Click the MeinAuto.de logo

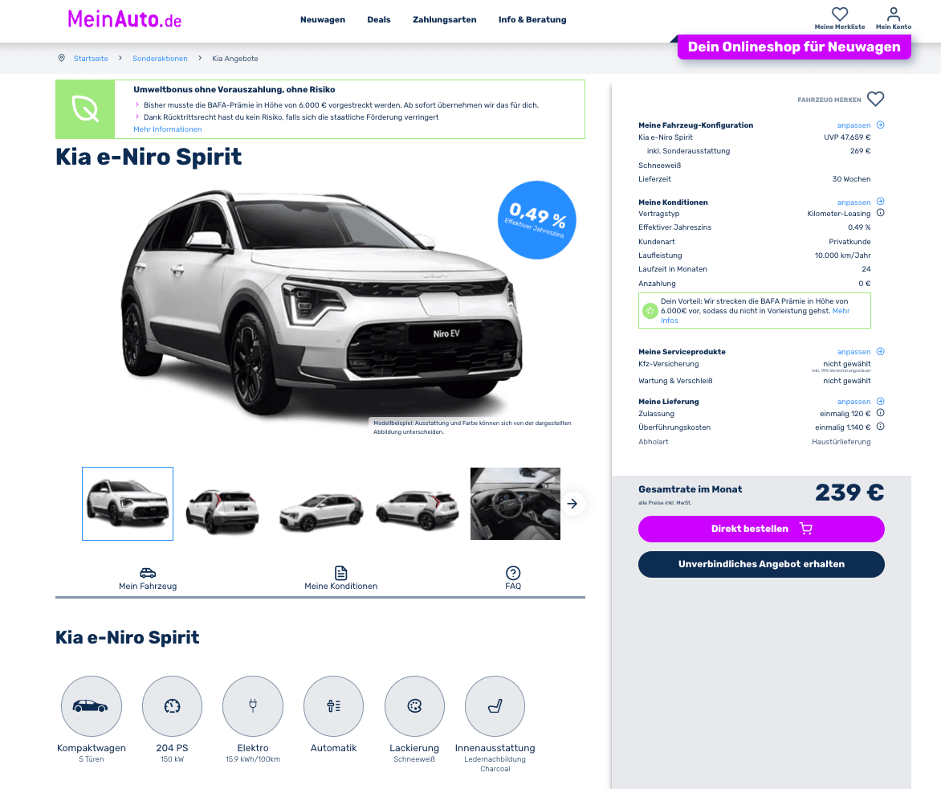tap(124, 19)
